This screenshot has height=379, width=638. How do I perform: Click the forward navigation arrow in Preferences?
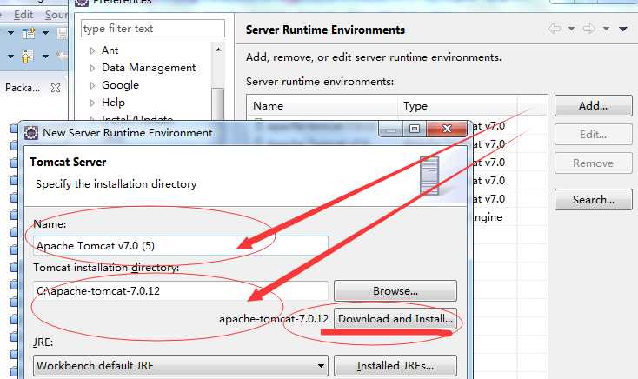(589, 29)
